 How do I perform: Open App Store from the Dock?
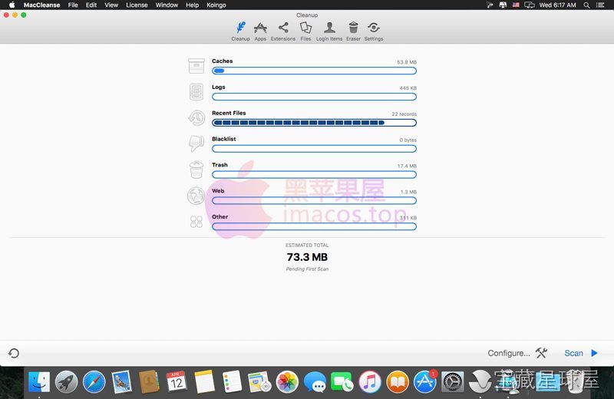pyautogui.click(x=425, y=381)
